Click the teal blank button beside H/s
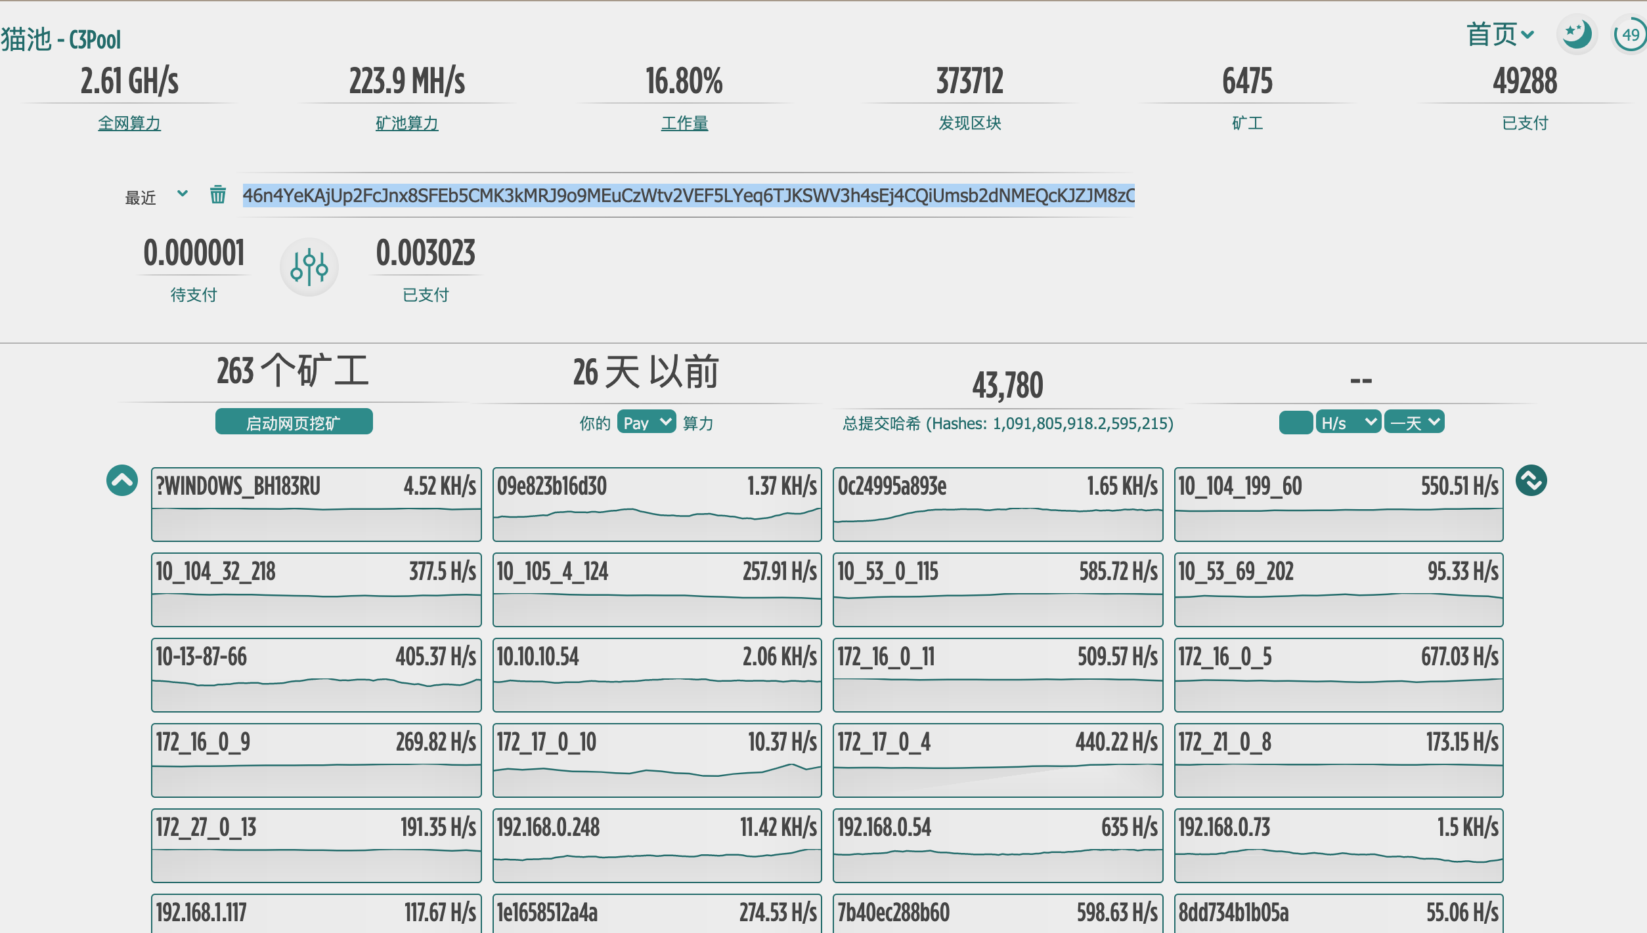The height and width of the screenshot is (933, 1647). (x=1296, y=422)
